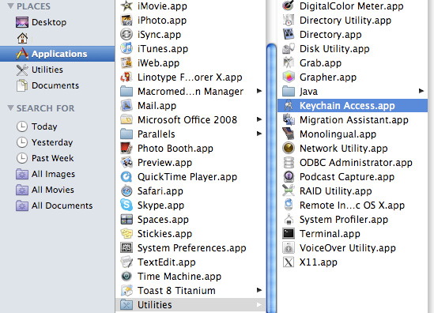
Task: Select the Skype.app icon
Action: coord(126,205)
